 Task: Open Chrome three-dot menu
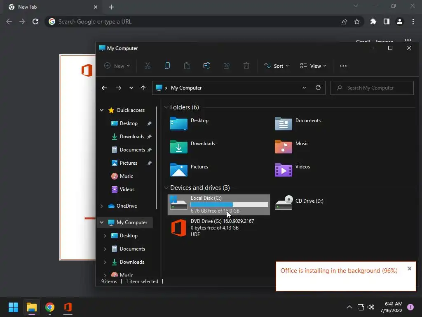coord(413,21)
